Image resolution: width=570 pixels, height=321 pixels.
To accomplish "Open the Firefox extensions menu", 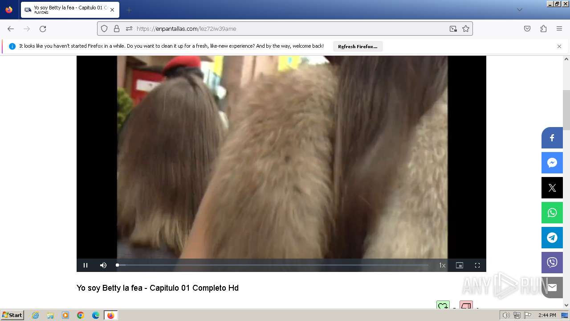I will (543, 29).
